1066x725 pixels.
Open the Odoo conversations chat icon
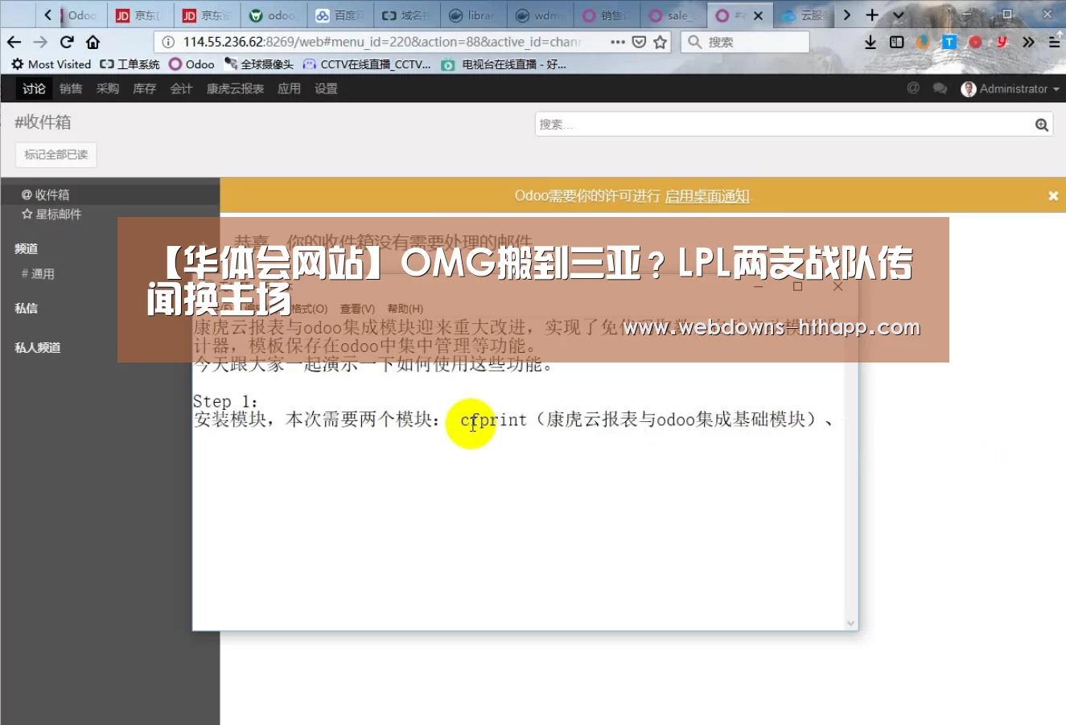[940, 88]
